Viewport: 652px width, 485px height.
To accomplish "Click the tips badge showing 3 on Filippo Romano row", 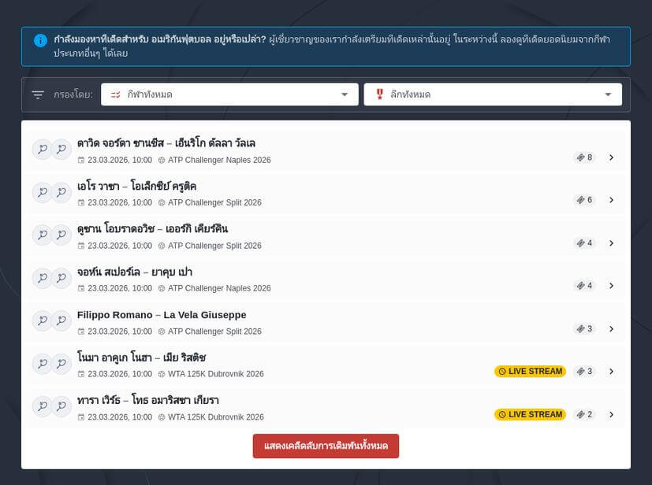I will [584, 328].
